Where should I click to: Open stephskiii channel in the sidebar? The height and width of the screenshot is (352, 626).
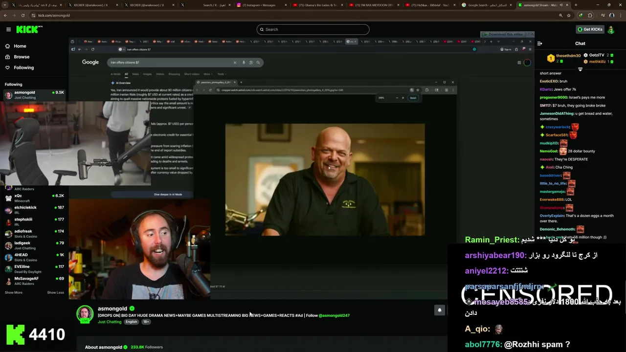tap(34, 221)
